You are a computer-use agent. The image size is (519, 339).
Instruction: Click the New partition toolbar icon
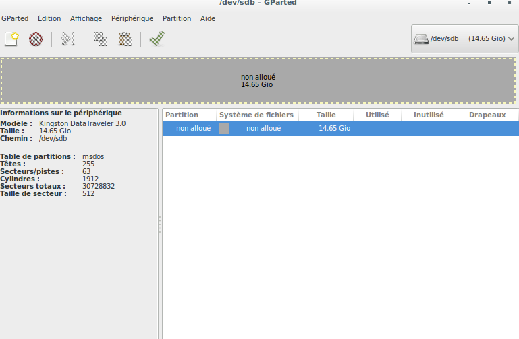(11, 39)
